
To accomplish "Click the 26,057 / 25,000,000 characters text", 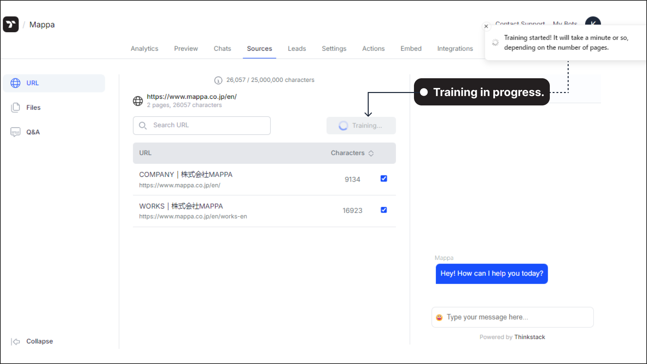I will [270, 80].
